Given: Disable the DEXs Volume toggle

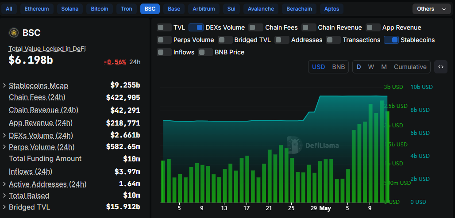Looking at the screenshot, I should [x=196, y=27].
